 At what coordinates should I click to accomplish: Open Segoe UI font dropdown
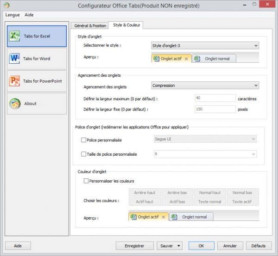click(205, 139)
